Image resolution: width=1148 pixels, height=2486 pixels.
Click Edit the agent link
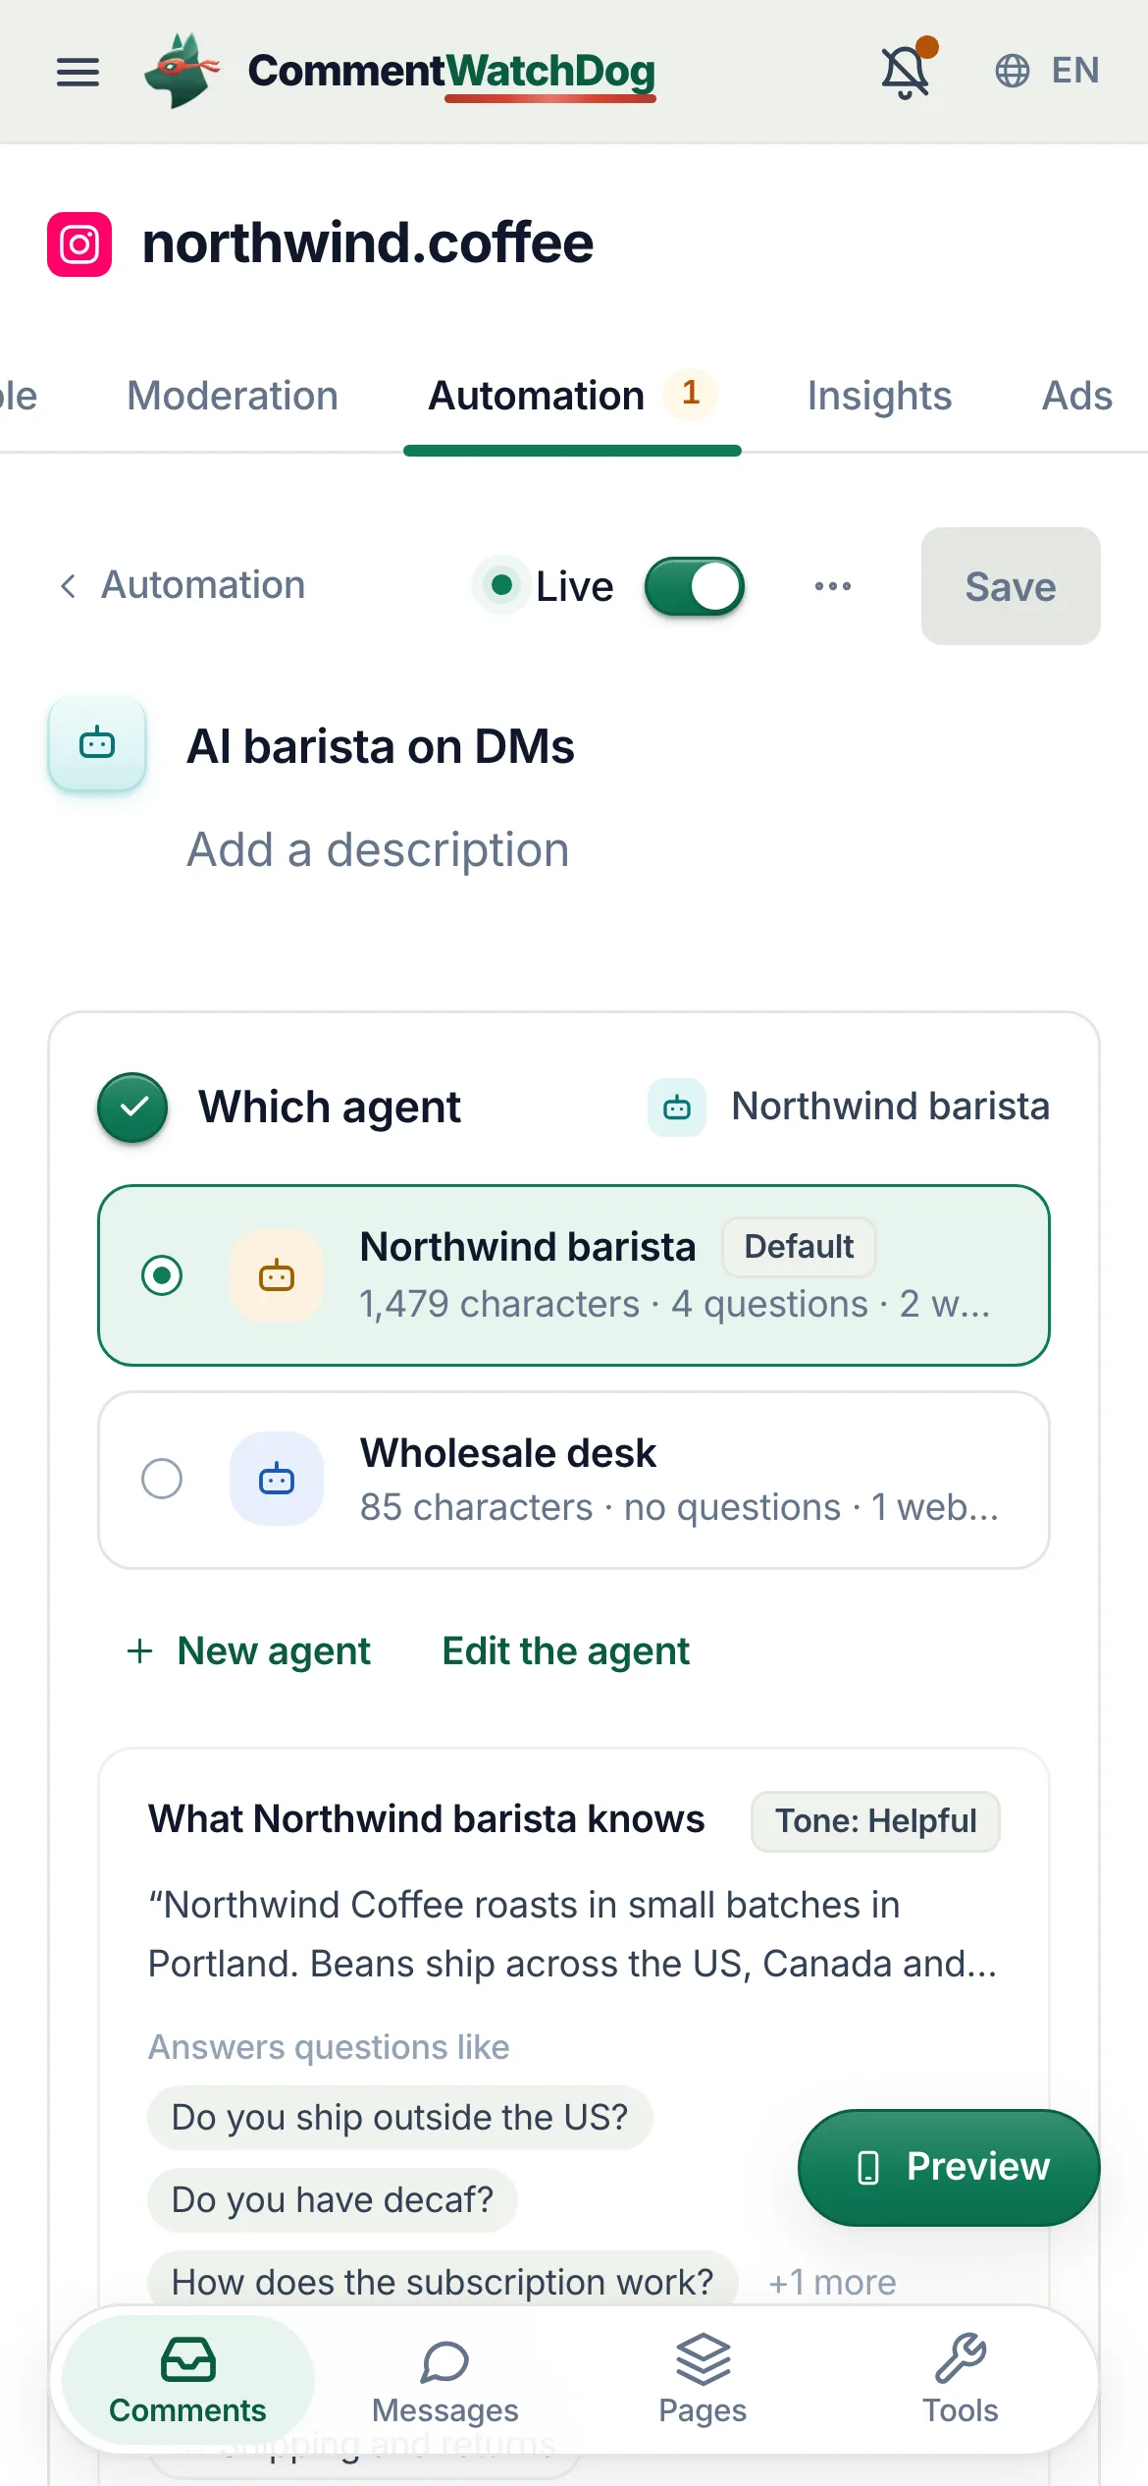[x=566, y=1651]
